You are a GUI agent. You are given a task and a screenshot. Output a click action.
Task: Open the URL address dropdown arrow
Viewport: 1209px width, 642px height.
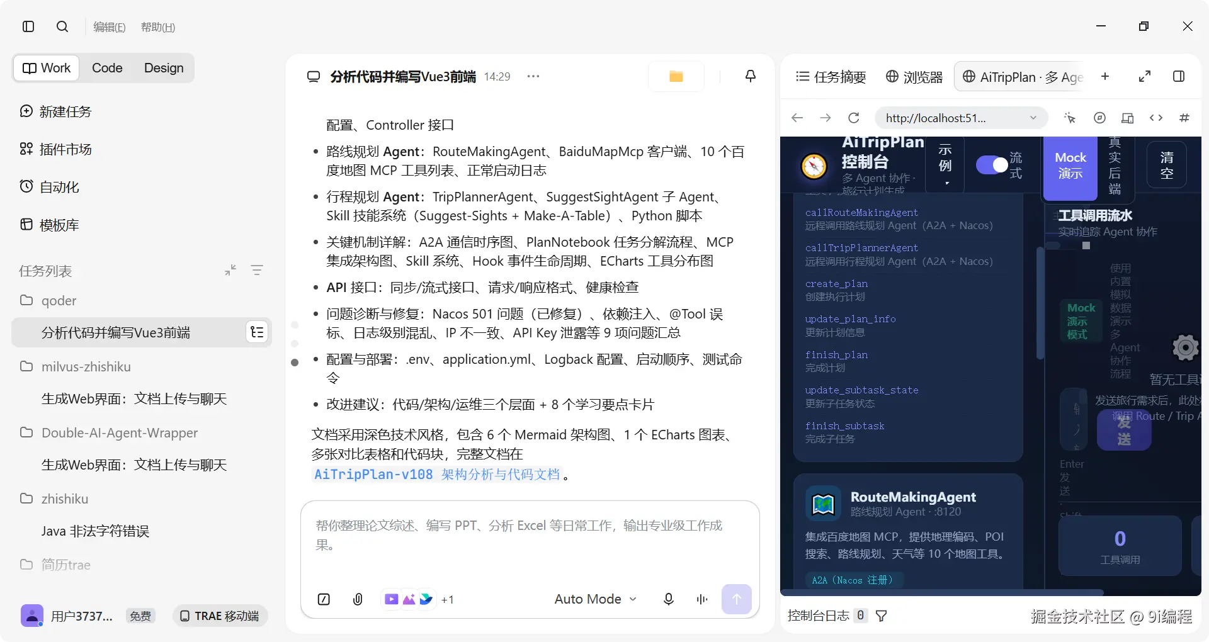click(x=1033, y=118)
